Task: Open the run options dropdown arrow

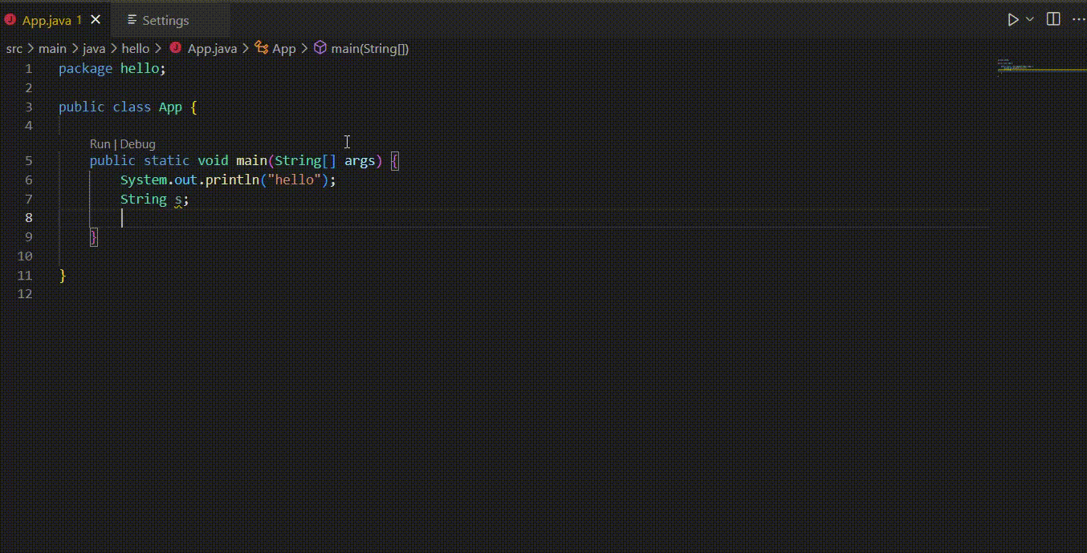Action: 1030,20
